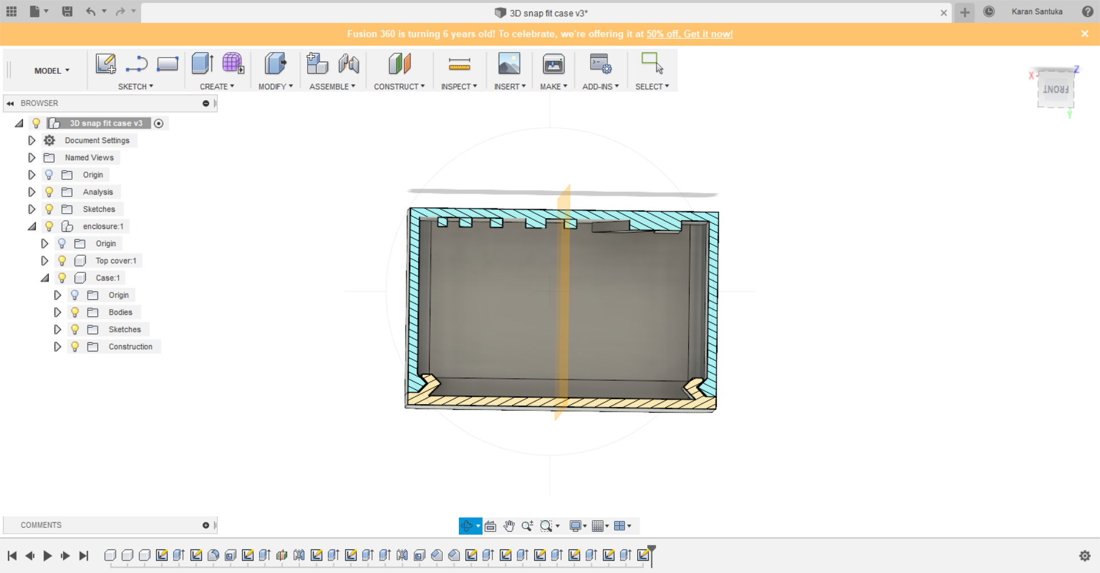Viewport: 1100px width, 573px height.
Task: Click the Press Pull modify icon
Action: point(276,64)
